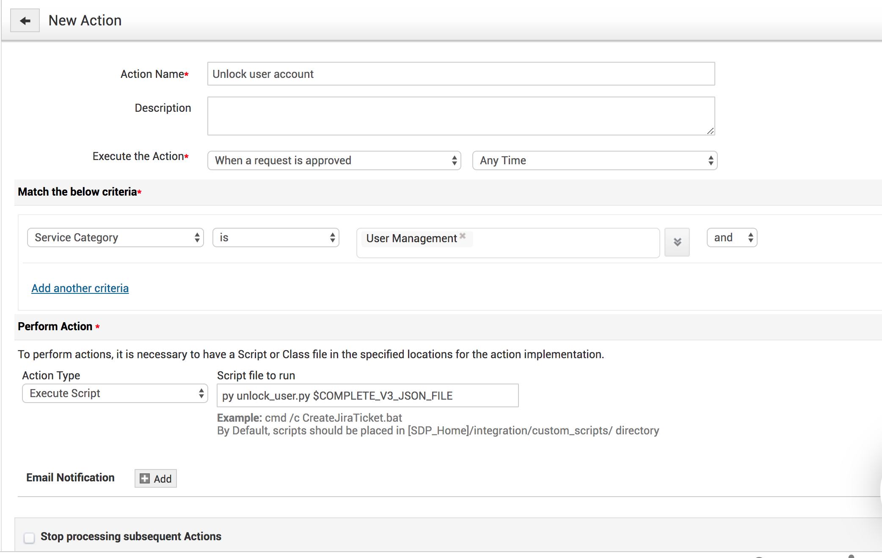Click Add another criteria link
Image resolution: width=882 pixels, height=558 pixels.
[x=80, y=288]
